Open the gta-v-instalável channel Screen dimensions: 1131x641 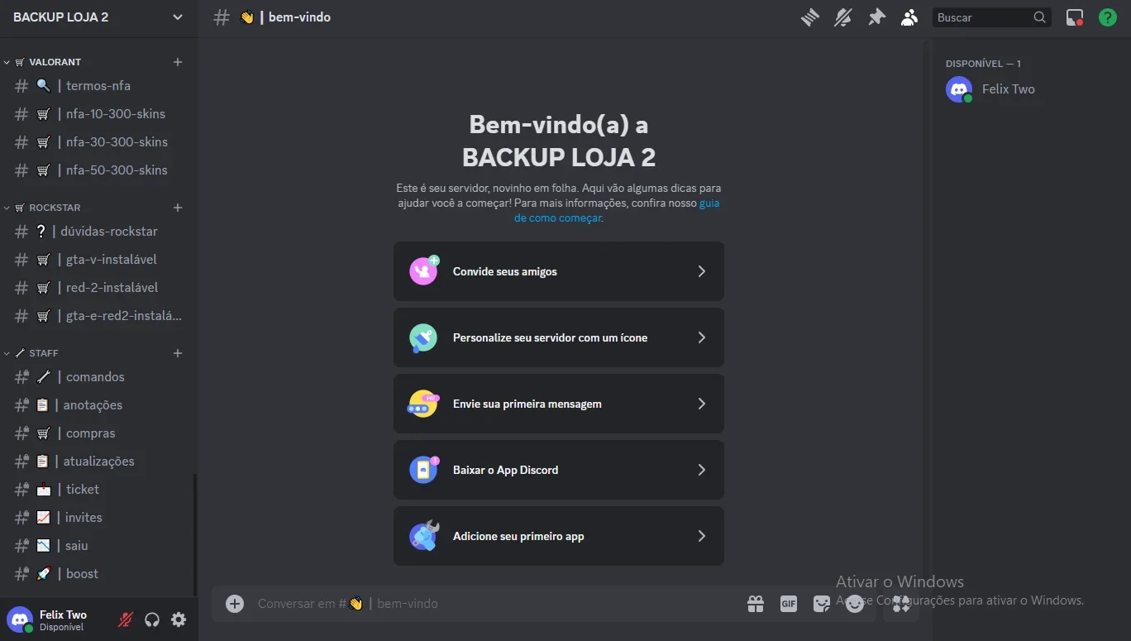(x=99, y=260)
